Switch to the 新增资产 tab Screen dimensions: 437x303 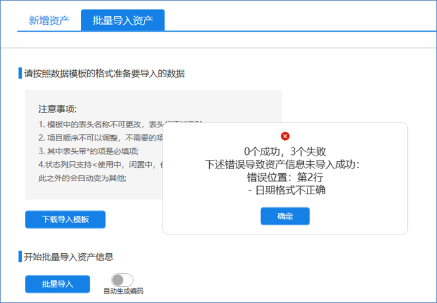[47, 21]
